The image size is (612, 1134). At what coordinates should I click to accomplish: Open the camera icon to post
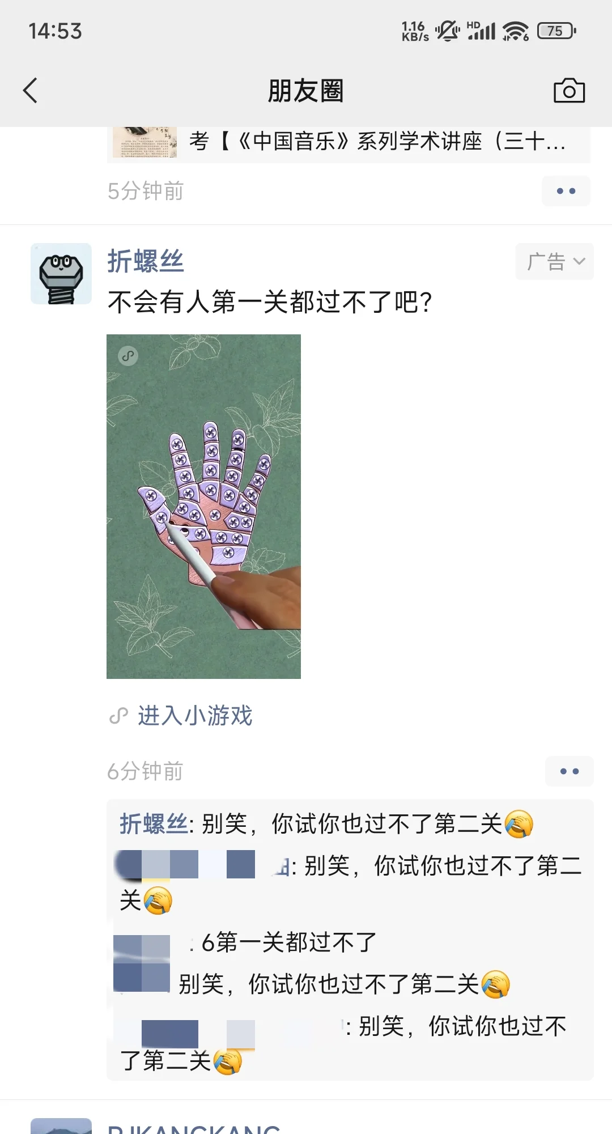[569, 91]
